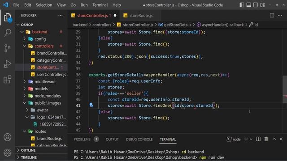
Task: Click the editor vertical scrollbar minimap
Action: (x=285, y=89)
